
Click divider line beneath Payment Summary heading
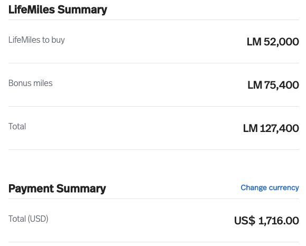pyautogui.click(x=154, y=199)
